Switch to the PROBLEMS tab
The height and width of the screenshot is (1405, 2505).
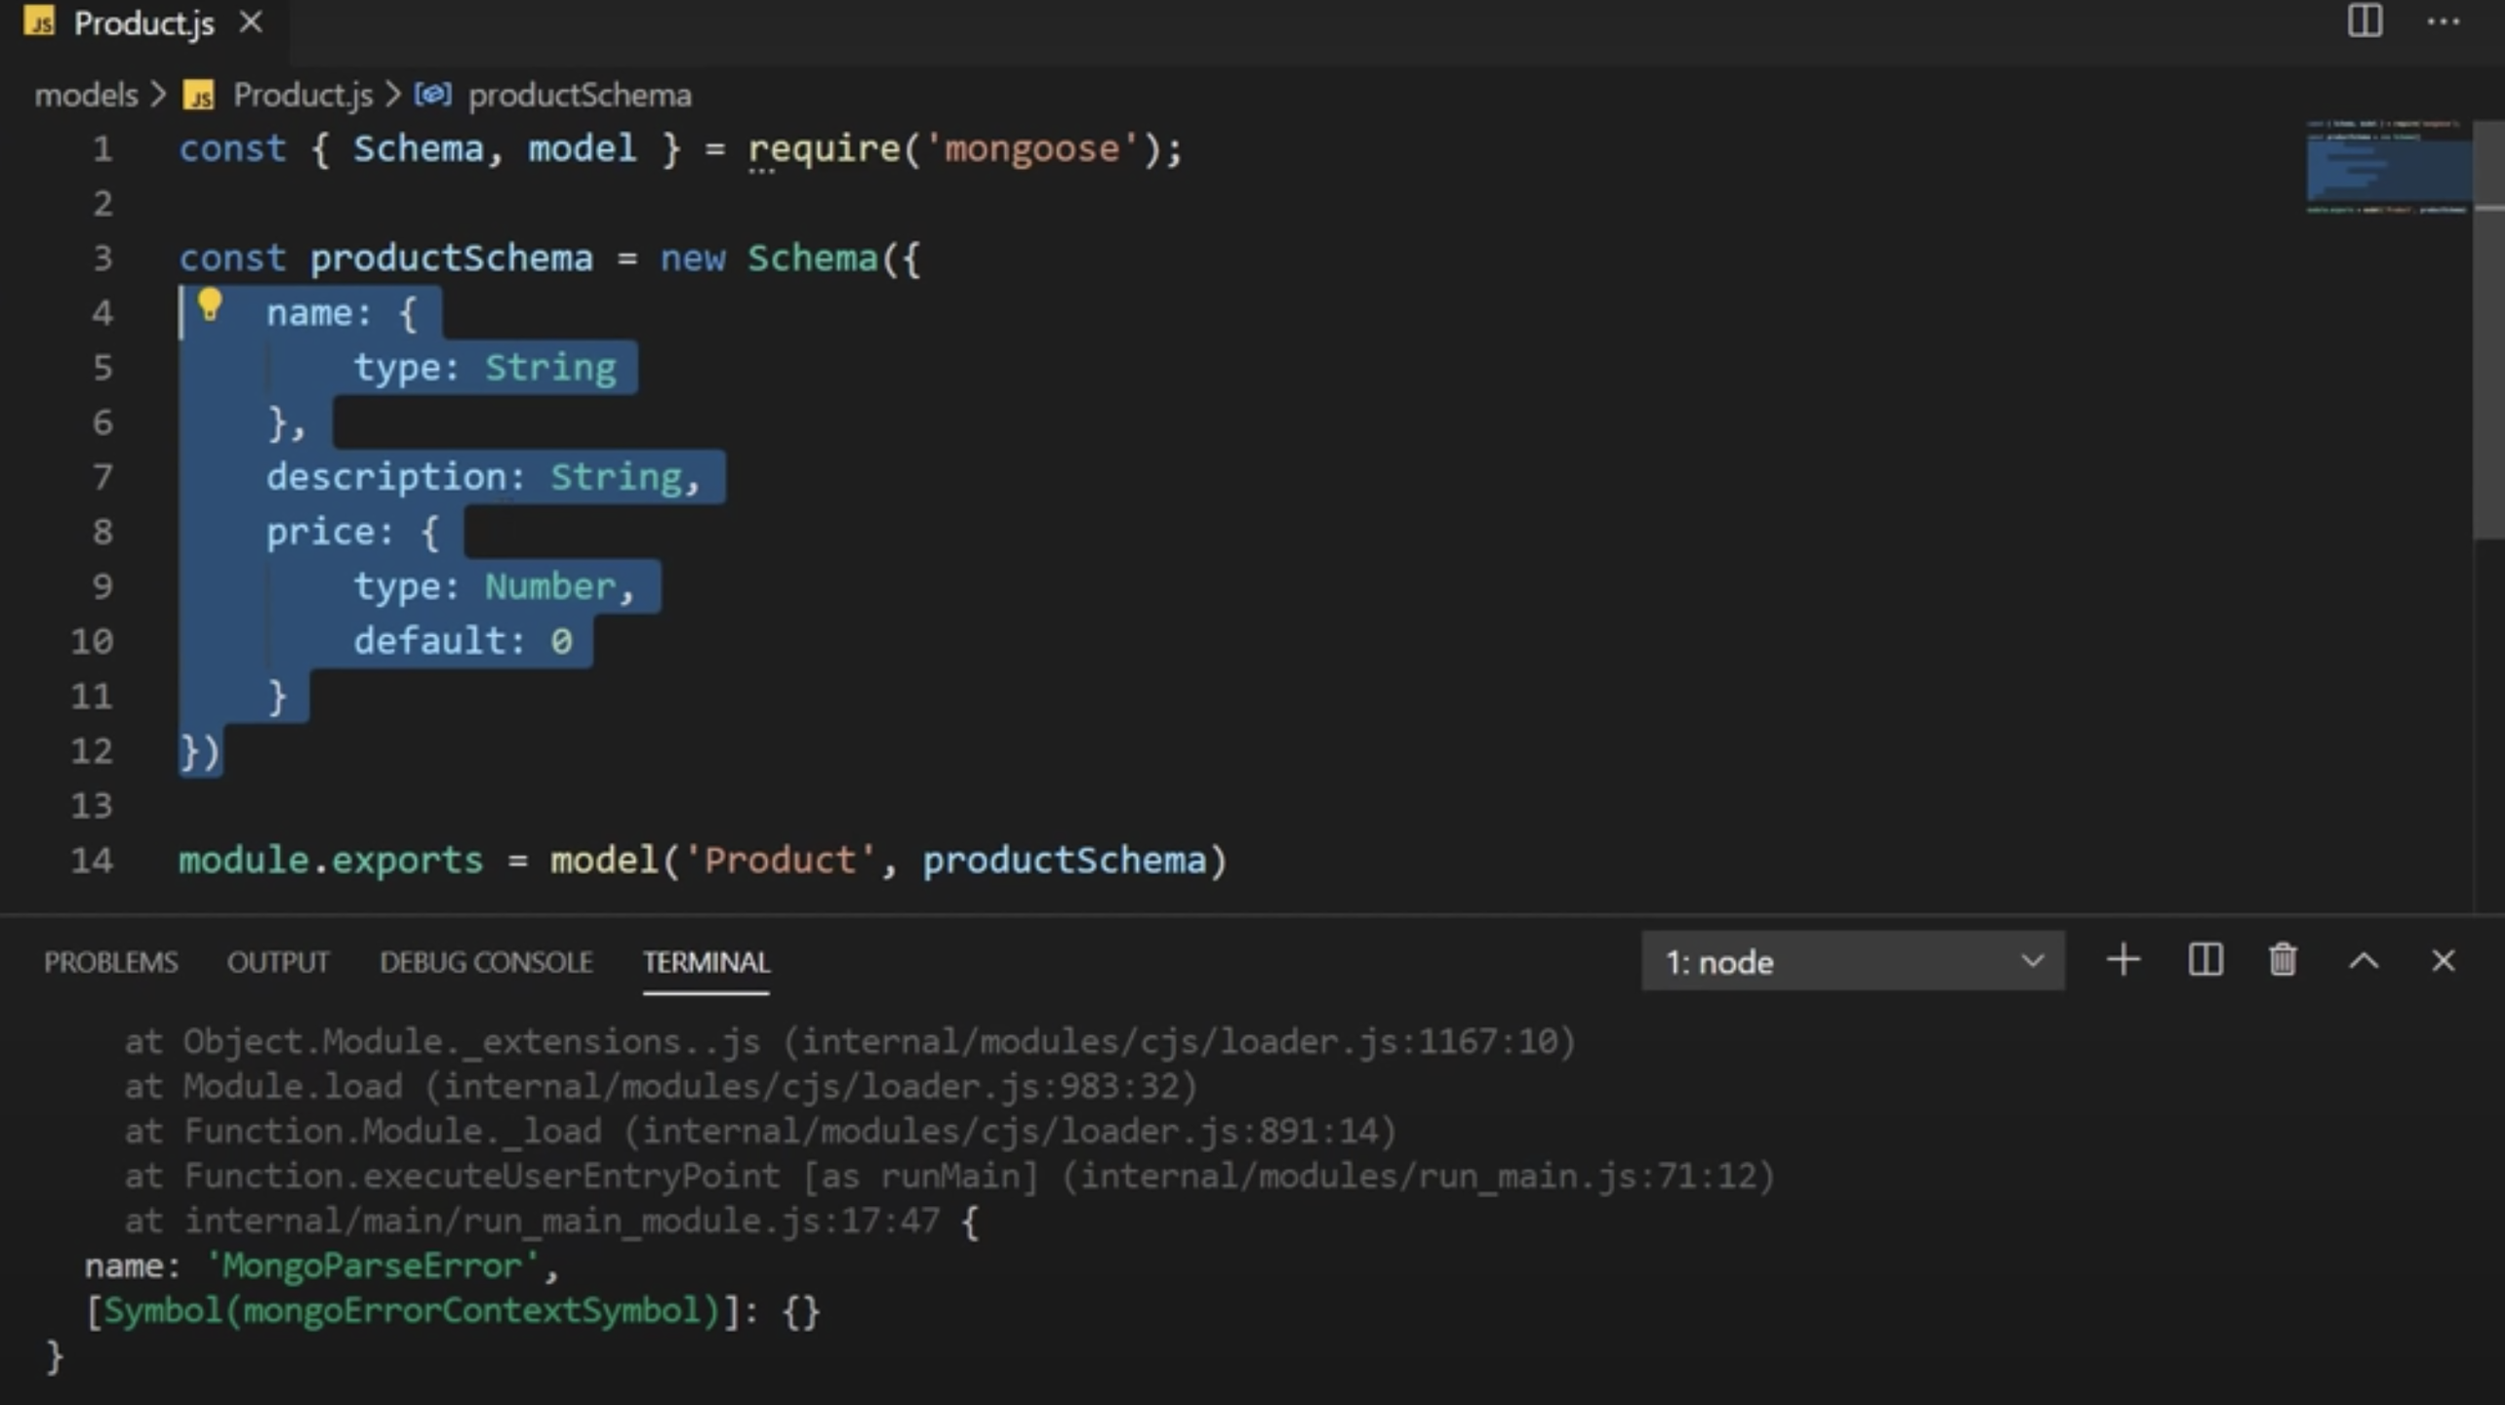pyautogui.click(x=110, y=963)
